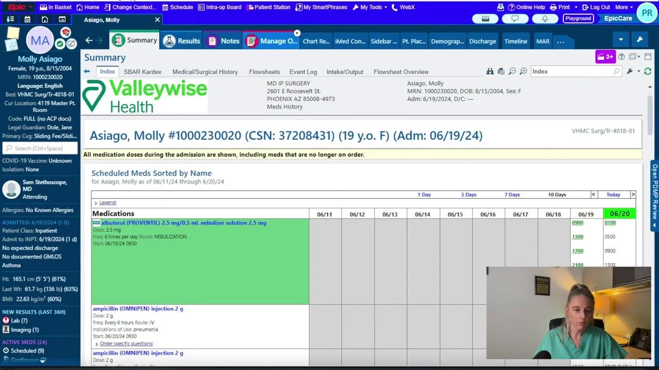
Task: Expand the More menu in top toolbar
Action: (625, 7)
